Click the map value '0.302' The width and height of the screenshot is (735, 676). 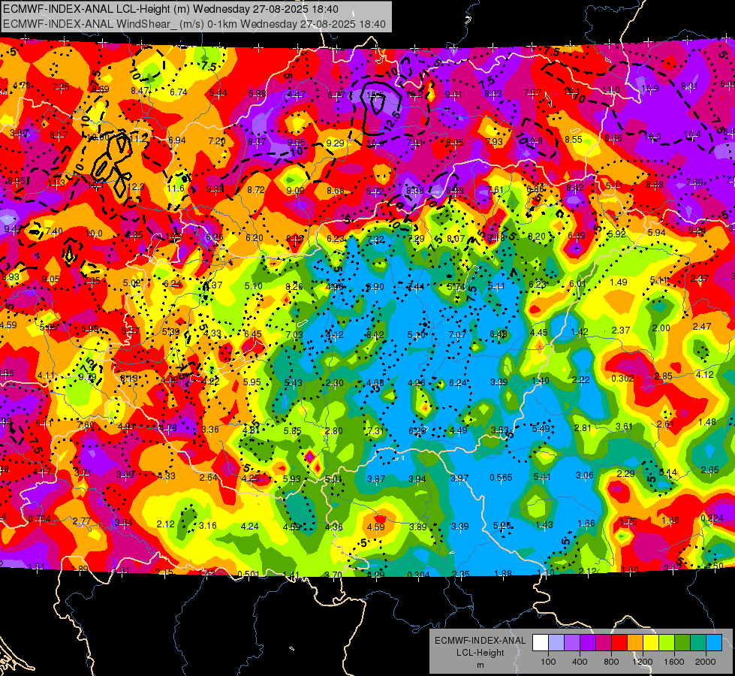(x=622, y=379)
